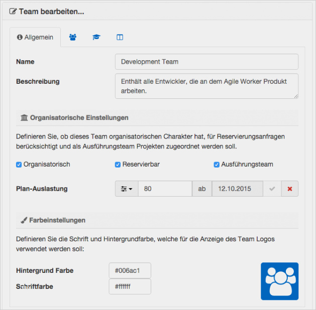
Task: Click the edit icon beside Team bearbeiten
Action: [x=13, y=11]
